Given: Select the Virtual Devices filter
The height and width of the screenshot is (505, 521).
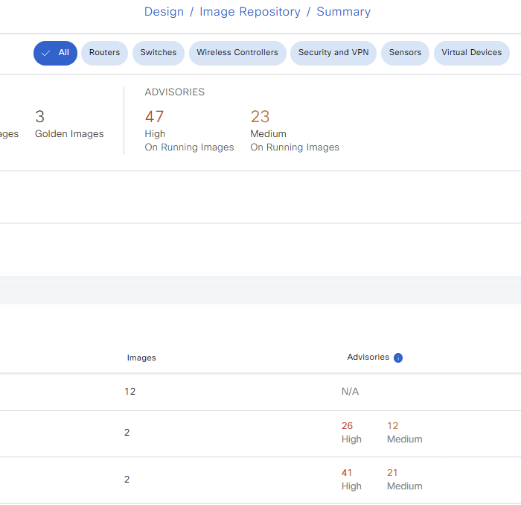Looking at the screenshot, I should (x=471, y=53).
